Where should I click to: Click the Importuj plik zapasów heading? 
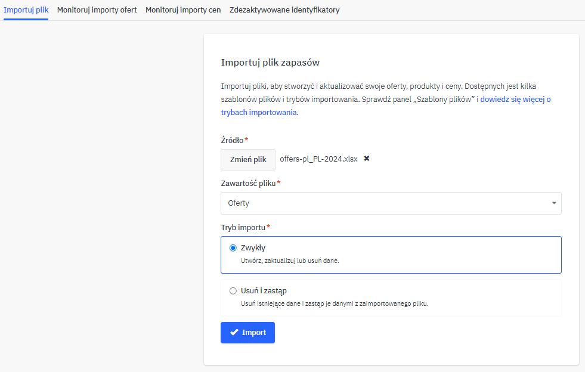click(x=271, y=63)
